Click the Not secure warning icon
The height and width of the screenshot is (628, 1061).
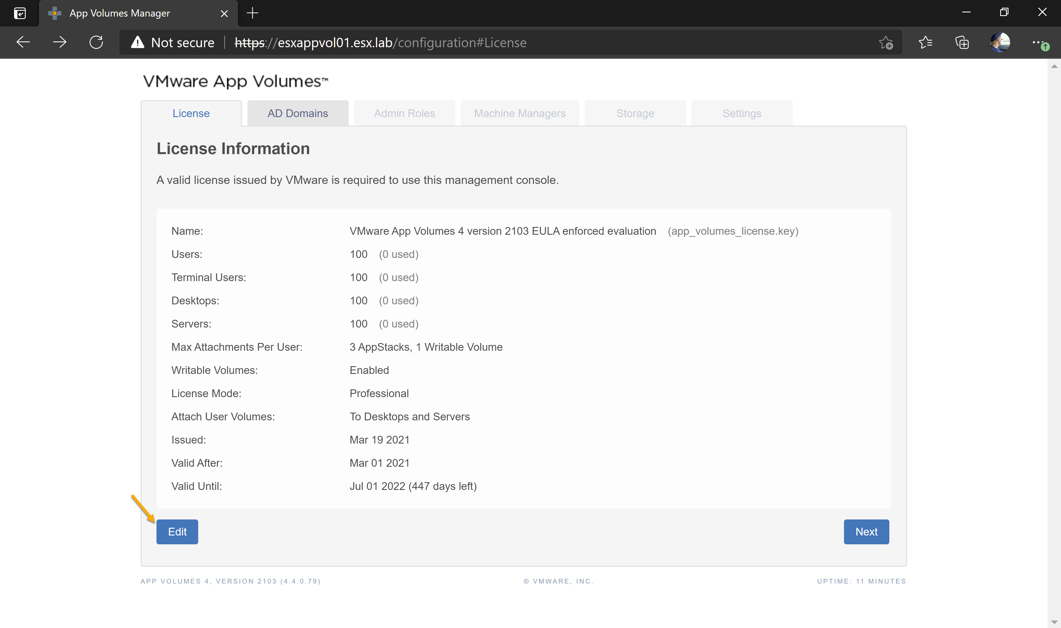pyautogui.click(x=137, y=42)
